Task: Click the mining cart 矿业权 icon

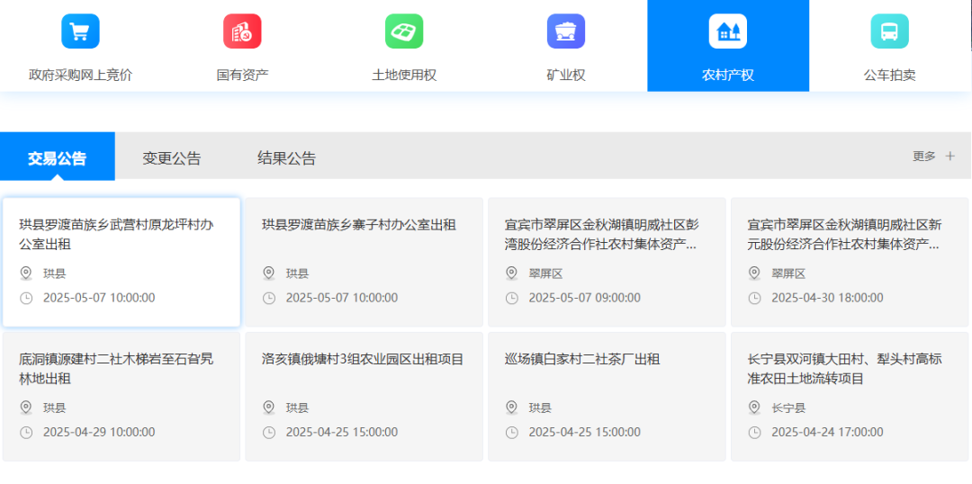Action: (566, 31)
